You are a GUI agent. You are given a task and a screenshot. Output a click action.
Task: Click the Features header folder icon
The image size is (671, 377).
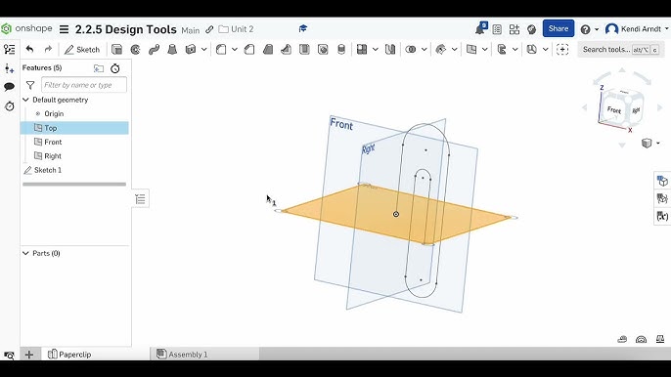99,68
